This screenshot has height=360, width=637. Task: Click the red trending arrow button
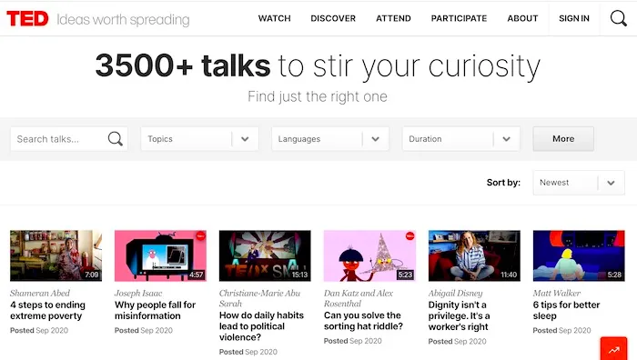(x=614, y=348)
